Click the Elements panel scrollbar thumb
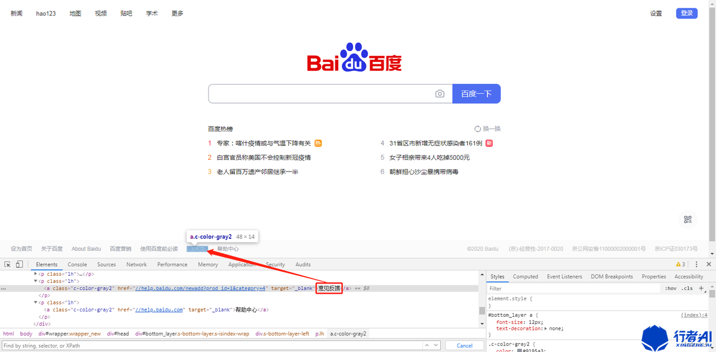716x352 pixels. point(482,310)
